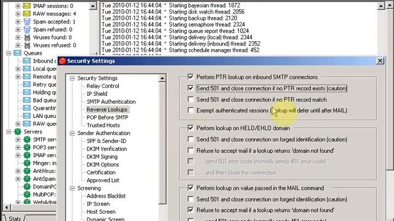This screenshot has height=221, width=394.
Task: Click the Queues envelope icon
Action: pos(17,53)
